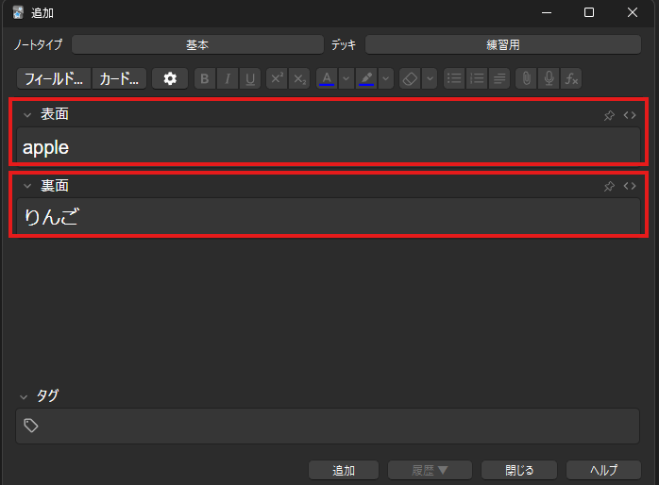This screenshot has height=485, width=659.
Task: Click the paperclip attach media icon
Action: tap(526, 79)
